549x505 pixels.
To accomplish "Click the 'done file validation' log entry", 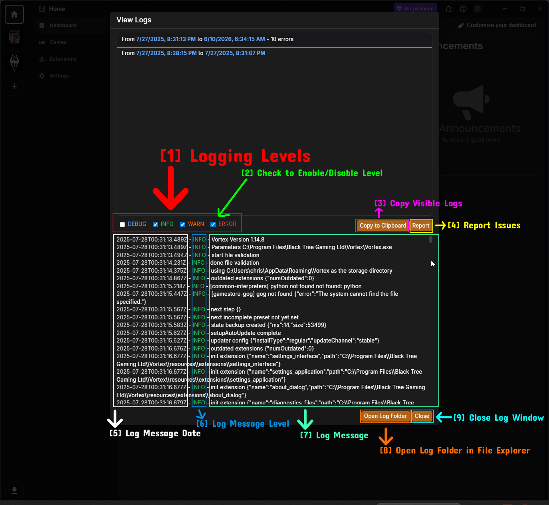I will click(188, 263).
